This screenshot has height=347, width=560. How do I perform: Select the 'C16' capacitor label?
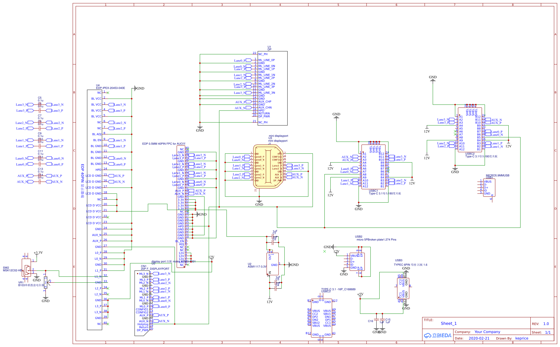[x=370, y=321]
